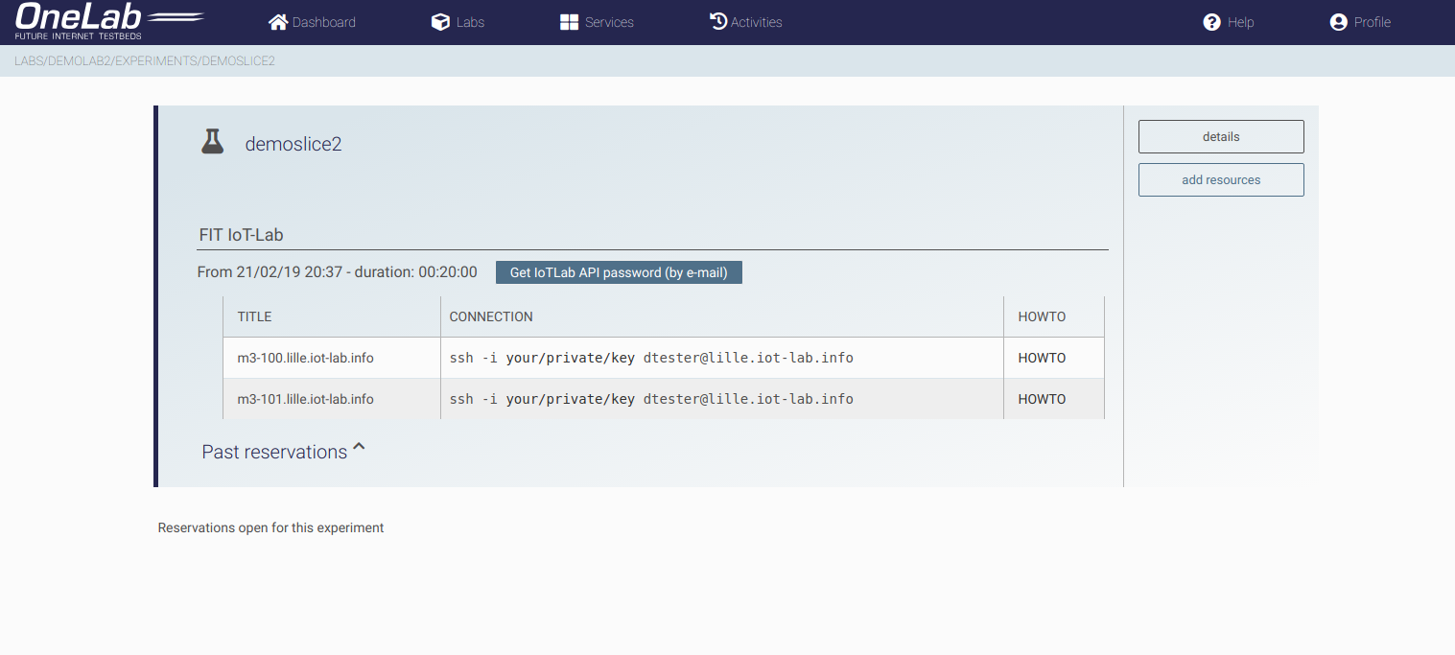Image resolution: width=1455 pixels, height=655 pixels.
Task: Click the Help question mark icon
Action: pyautogui.click(x=1211, y=22)
